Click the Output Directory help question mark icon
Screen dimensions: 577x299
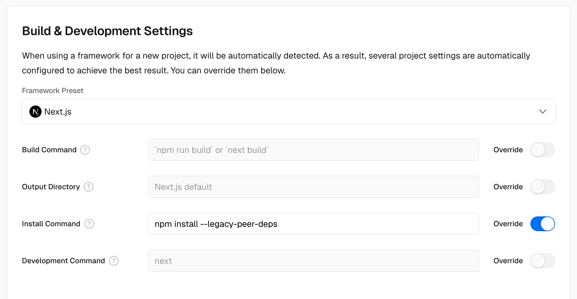click(x=89, y=187)
